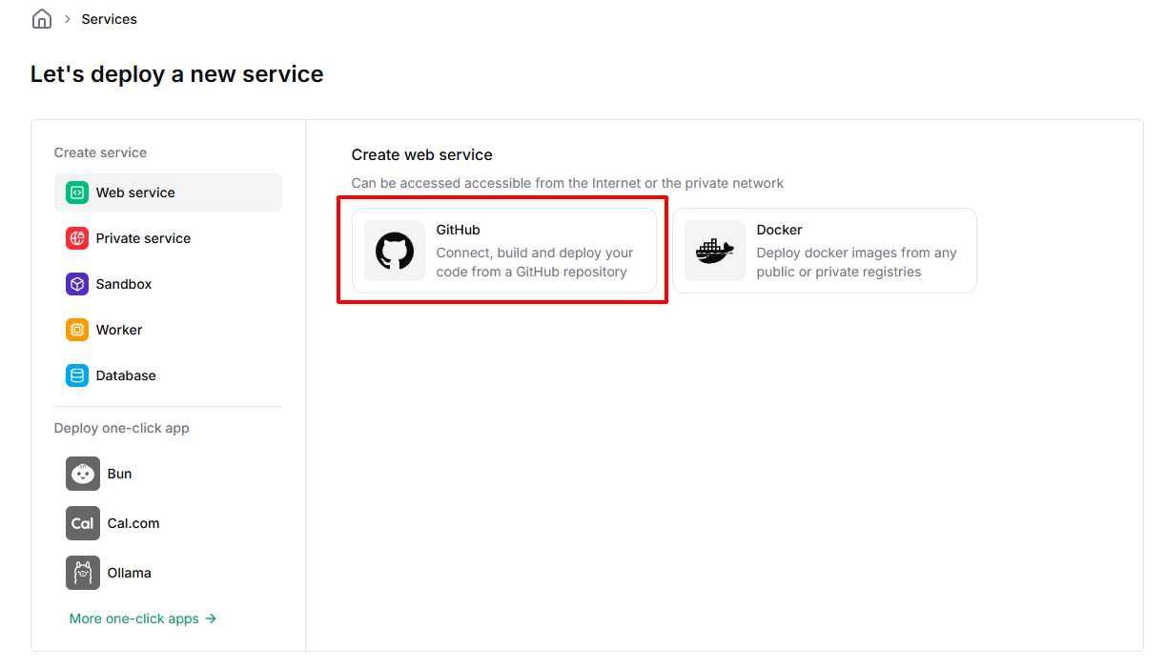Pick the Database label in sidebar
Image resolution: width=1166 pixels, height=669 pixels.
[x=126, y=375]
